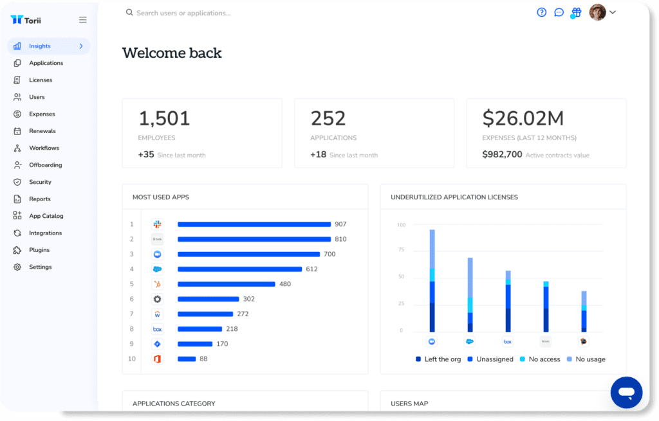Expand the Insights chevron arrow
659x421 pixels.
[x=81, y=46]
